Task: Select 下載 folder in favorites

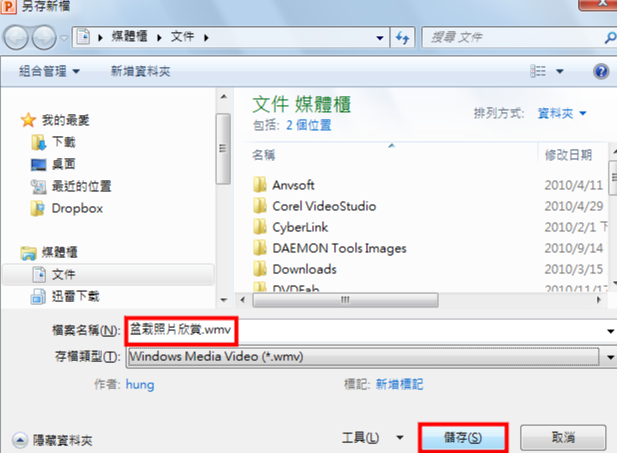Action: coord(53,142)
